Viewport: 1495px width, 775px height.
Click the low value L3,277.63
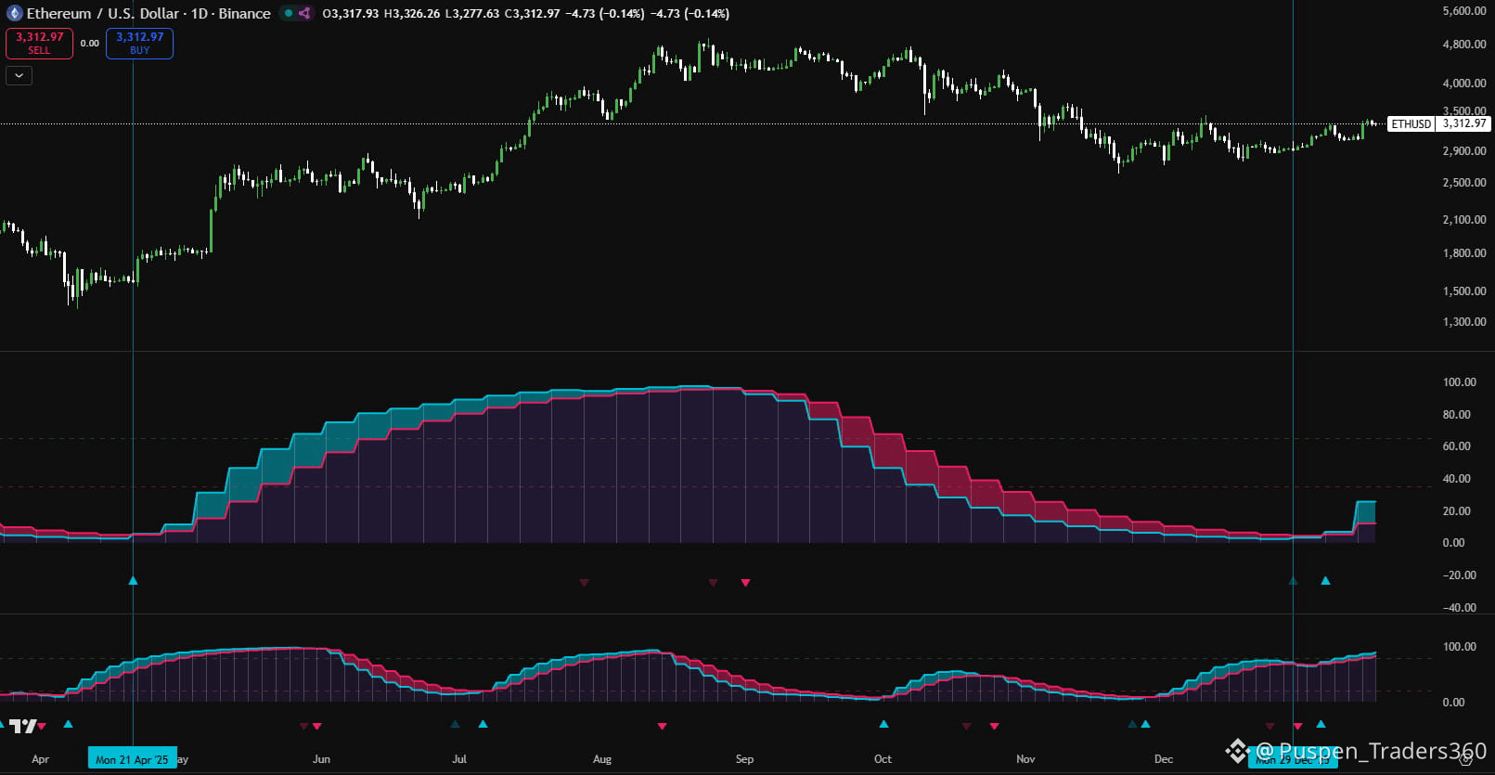(x=471, y=13)
